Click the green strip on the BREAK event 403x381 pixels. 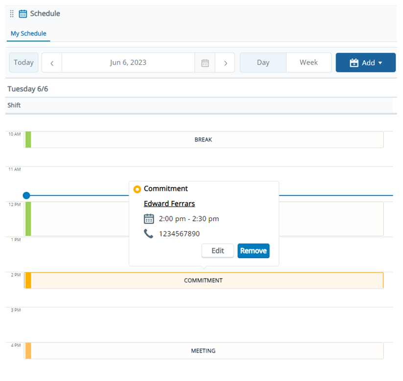click(27, 139)
